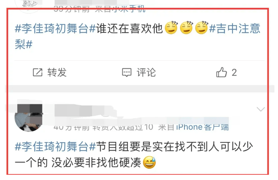
Task: Open the second post's chevron options menu
Action: (x=261, y=109)
